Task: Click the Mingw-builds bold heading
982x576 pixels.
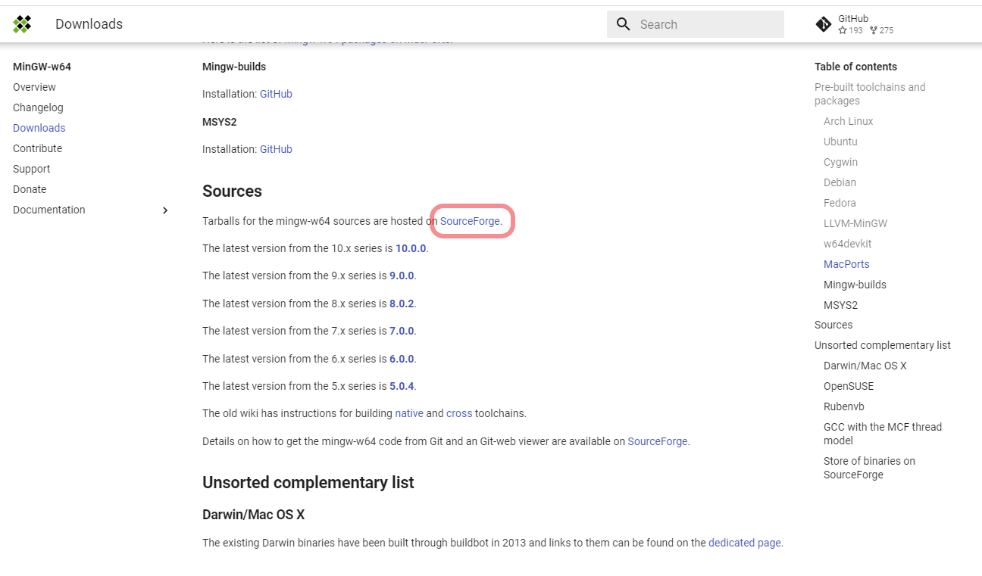Action: 234,67
